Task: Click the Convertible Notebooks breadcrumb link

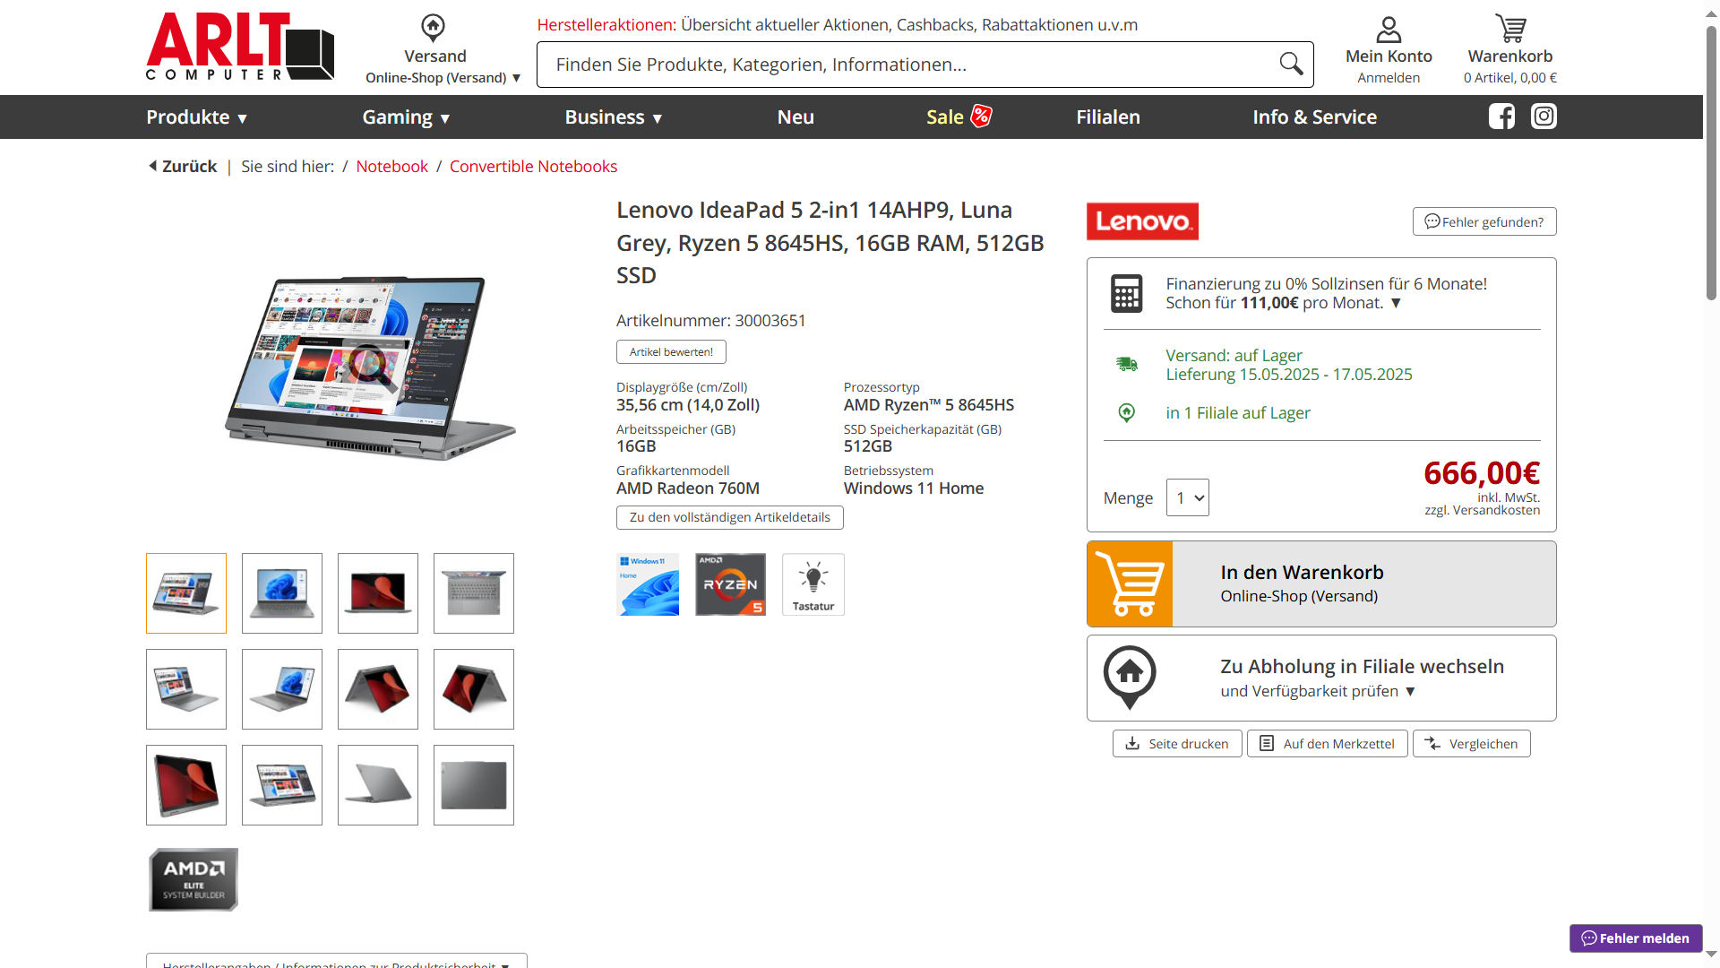Action: point(533,167)
